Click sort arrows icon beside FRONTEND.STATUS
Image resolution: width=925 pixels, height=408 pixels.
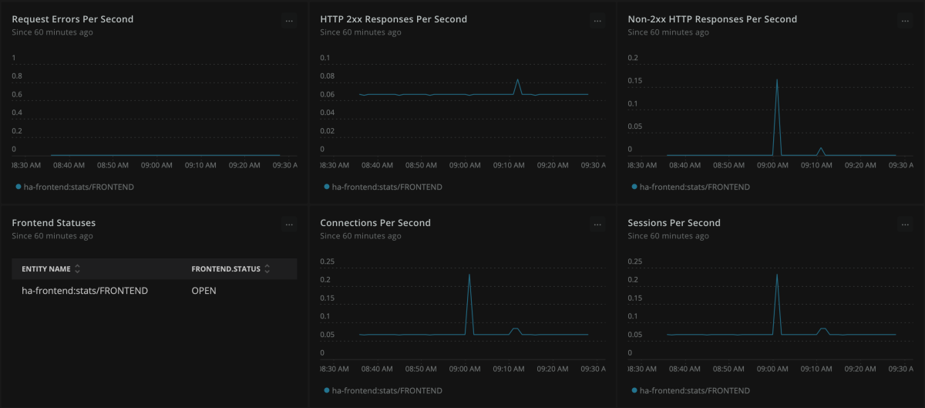[267, 269]
